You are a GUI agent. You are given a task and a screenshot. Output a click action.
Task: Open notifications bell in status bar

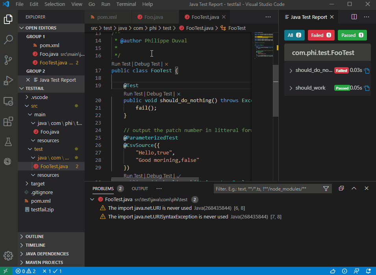tap(369, 271)
